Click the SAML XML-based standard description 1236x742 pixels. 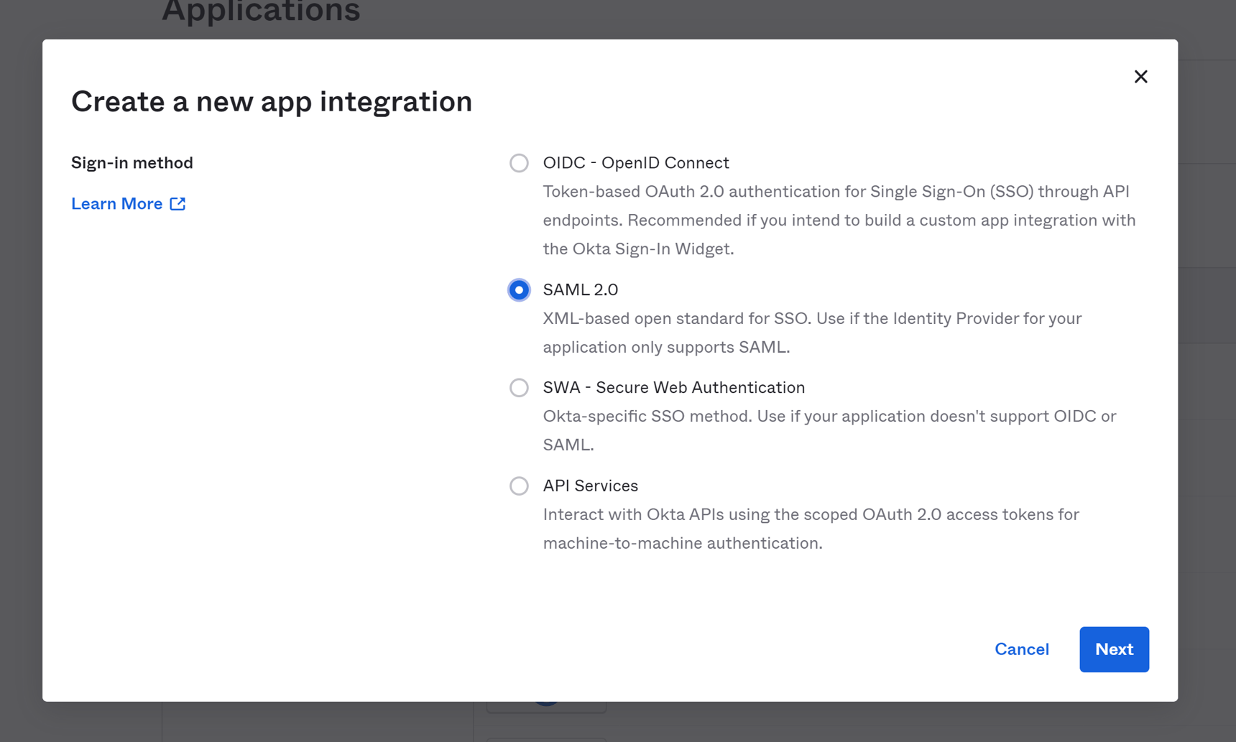[x=812, y=333]
